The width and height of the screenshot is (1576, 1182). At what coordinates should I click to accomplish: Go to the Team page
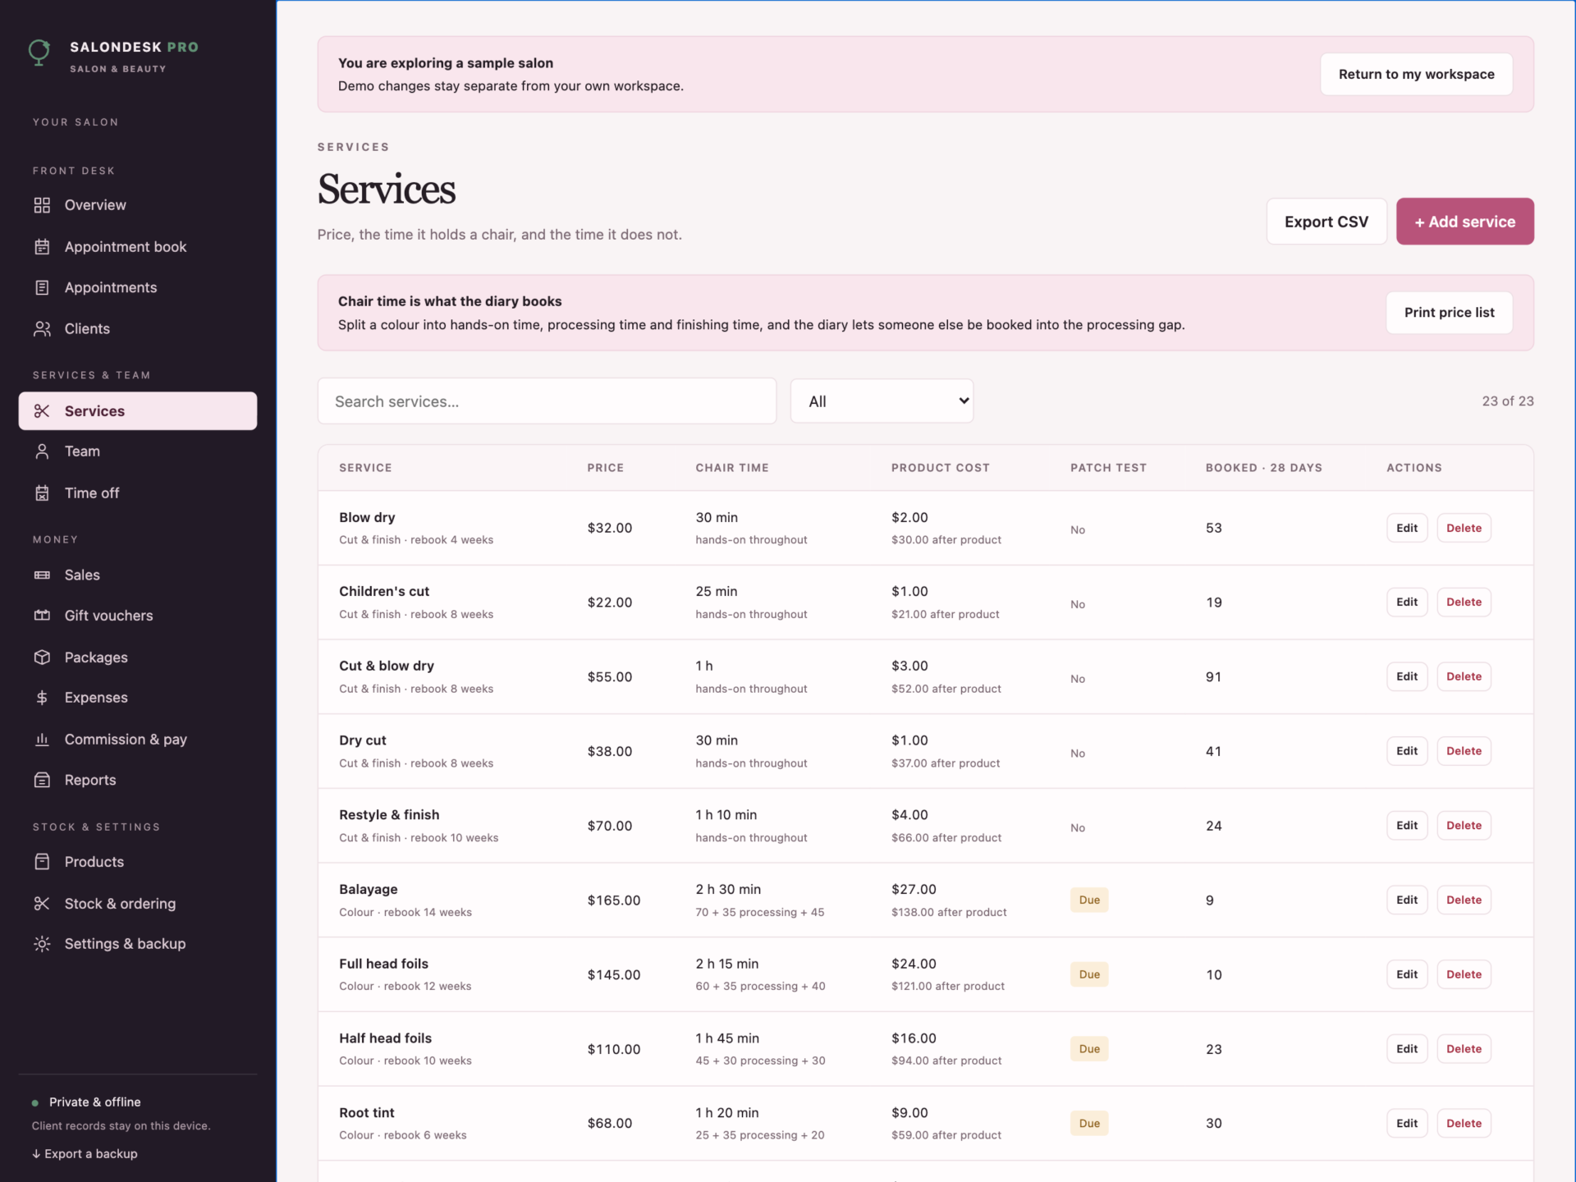click(x=138, y=451)
